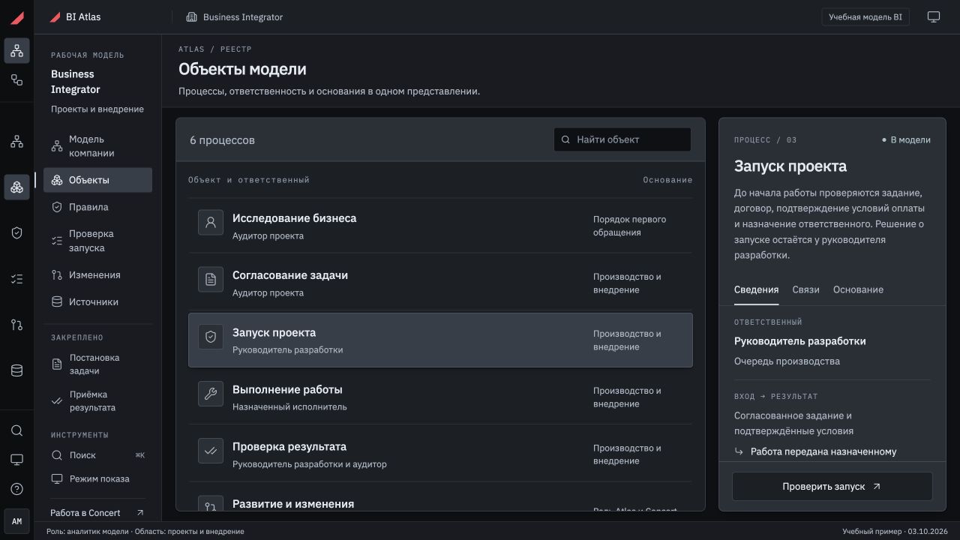Click the monitor icon in the narrow left rail
Image resolution: width=960 pixels, height=540 pixels.
17,460
